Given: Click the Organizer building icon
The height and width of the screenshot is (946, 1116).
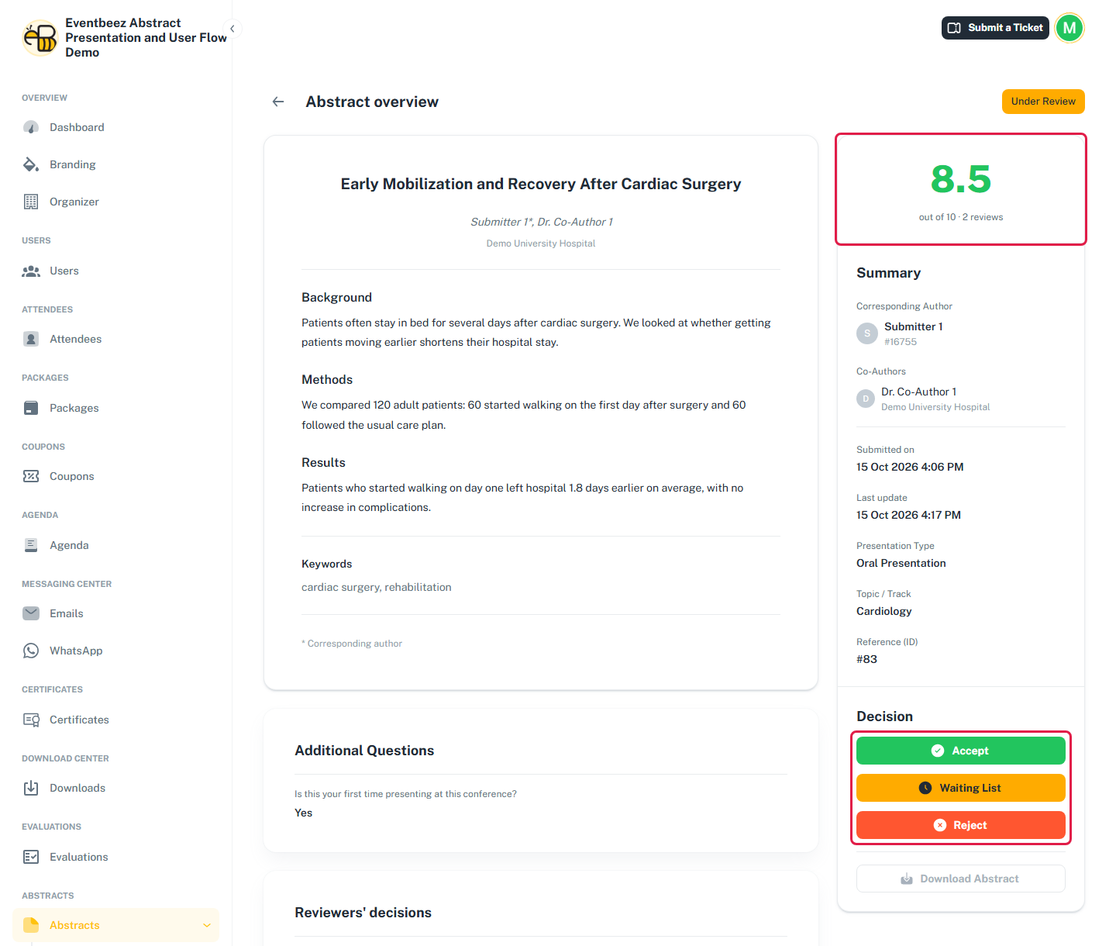Looking at the screenshot, I should (31, 202).
